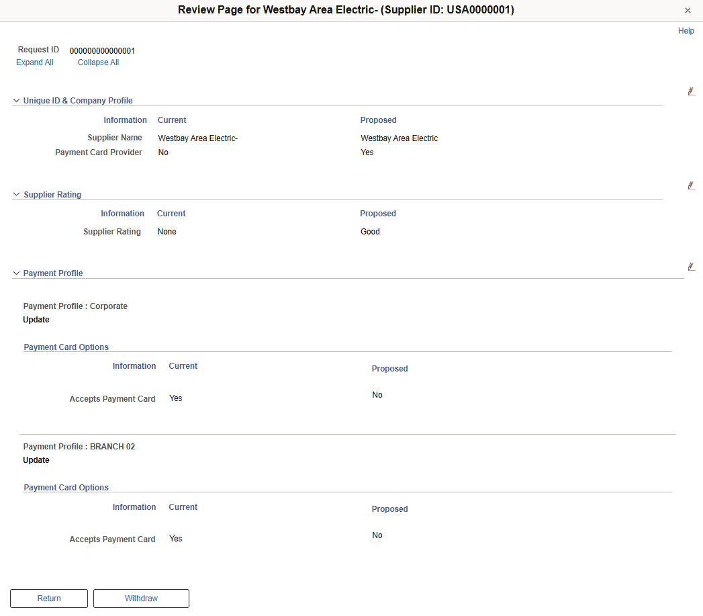Edit the Supplier Rating section
The image size is (703, 616).
692,185
